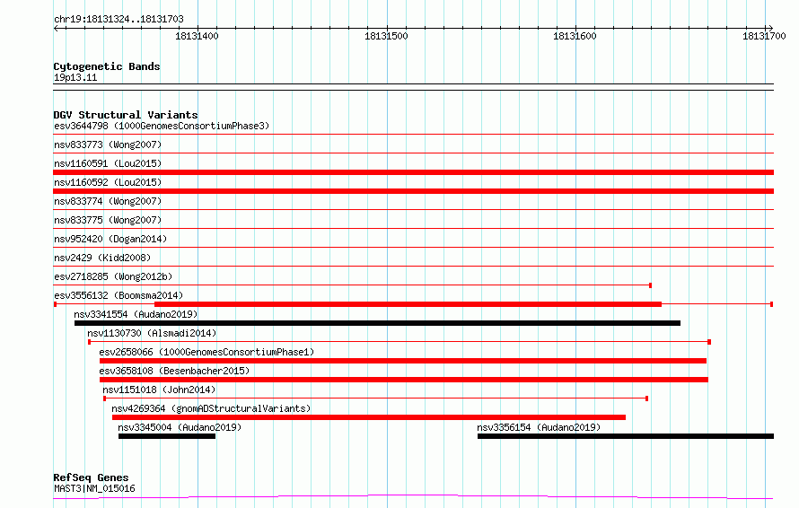This screenshot has height=508, width=799.
Task: Select the Cytogenetic Bands track title
Action: 107,66
